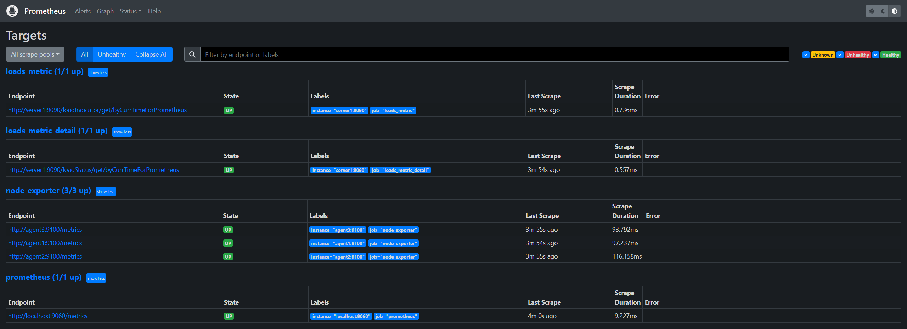Open the localhost:9060/metrics endpoint
907x329 pixels.
[x=48, y=316]
